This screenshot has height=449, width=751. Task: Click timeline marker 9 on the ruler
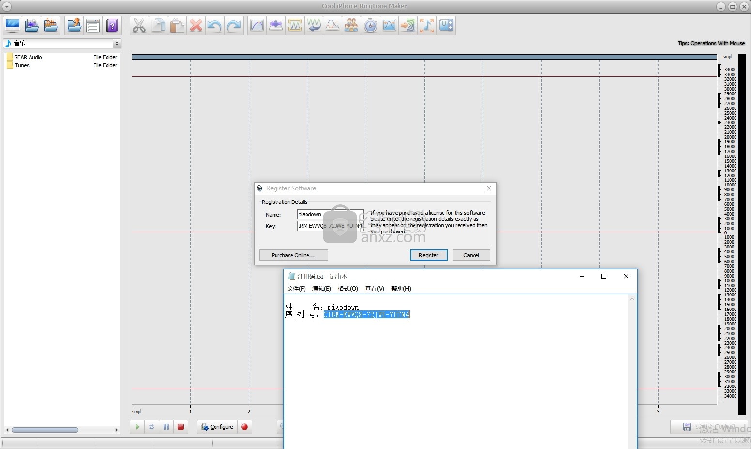pyautogui.click(x=658, y=411)
